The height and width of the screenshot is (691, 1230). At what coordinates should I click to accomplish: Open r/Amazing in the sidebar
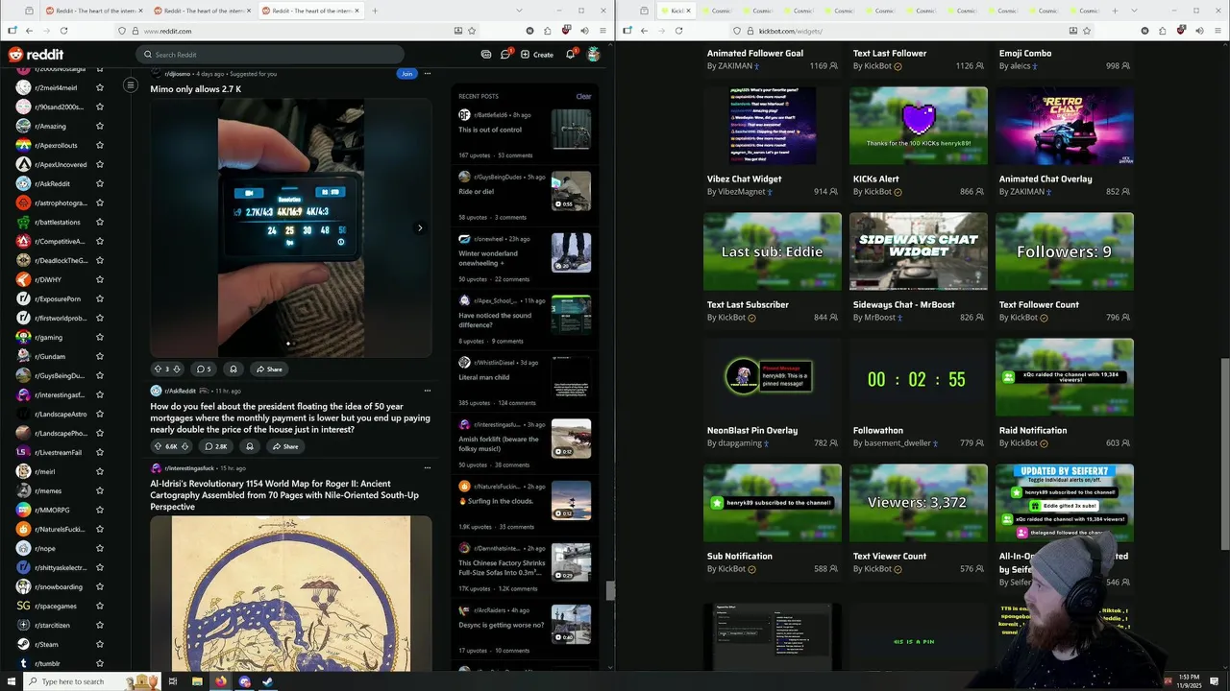(x=51, y=126)
